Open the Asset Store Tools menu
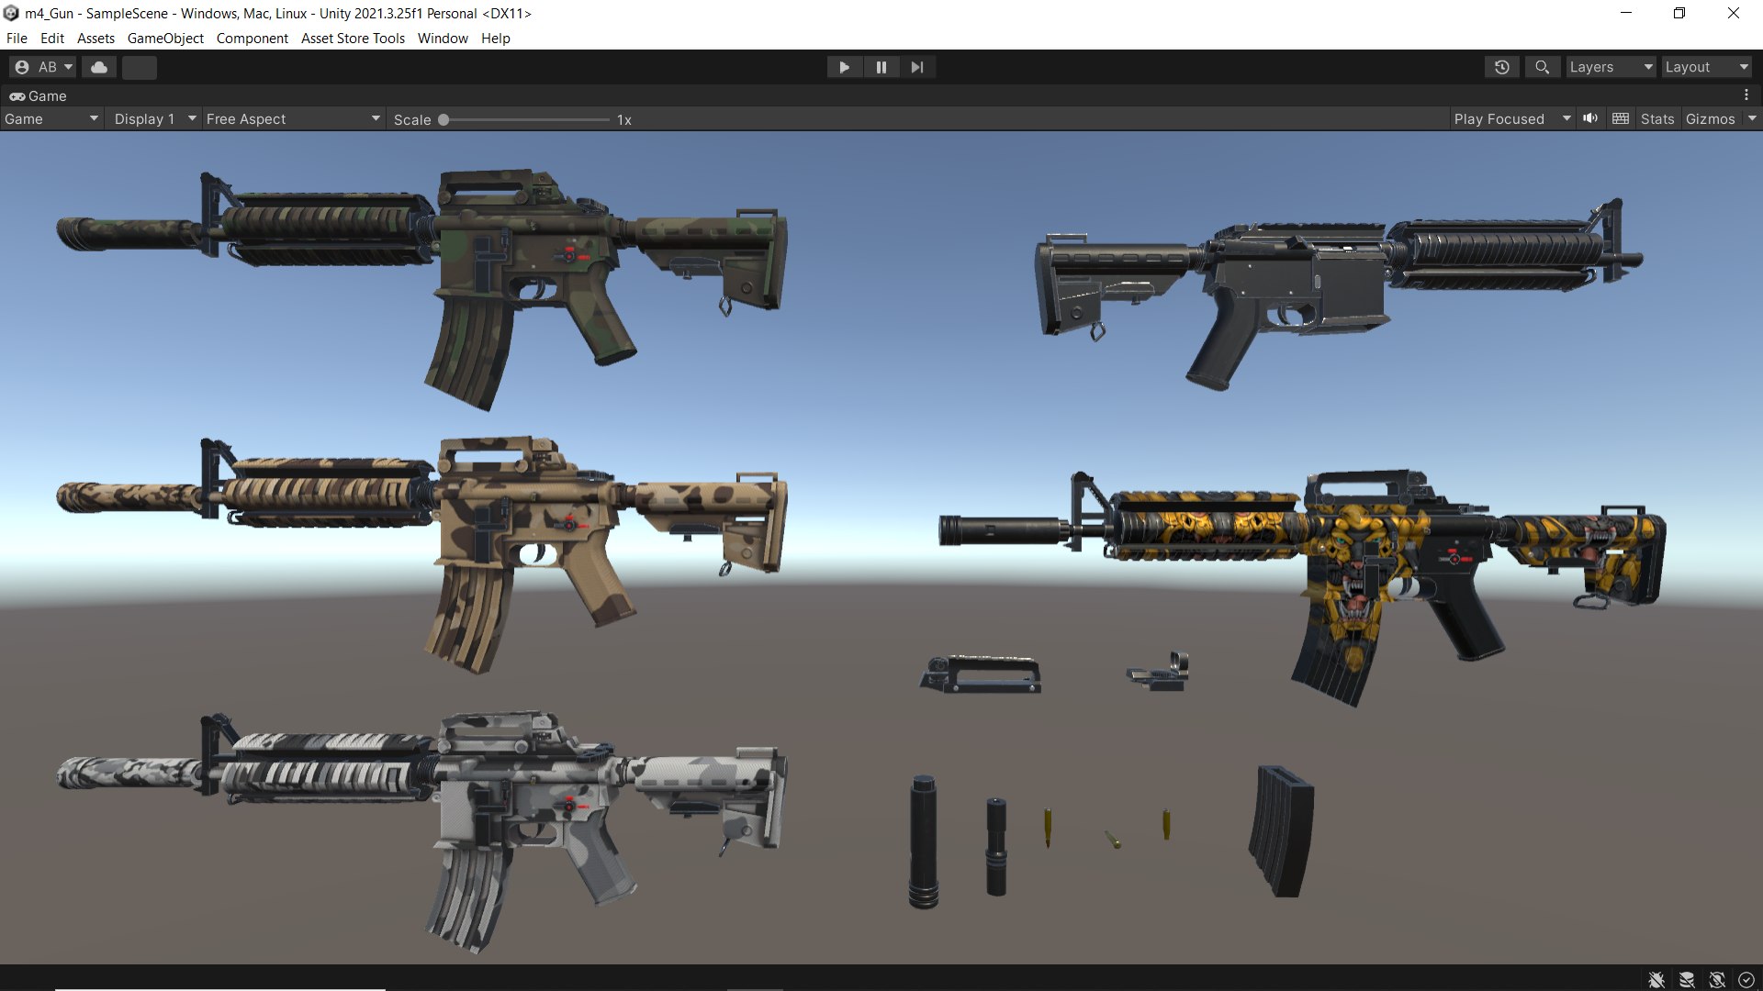This screenshot has height=991, width=1763. [353, 38]
